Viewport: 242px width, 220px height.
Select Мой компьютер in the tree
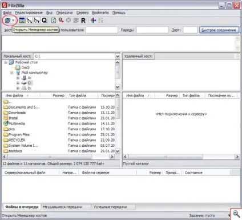pyautogui.click(x=34, y=73)
